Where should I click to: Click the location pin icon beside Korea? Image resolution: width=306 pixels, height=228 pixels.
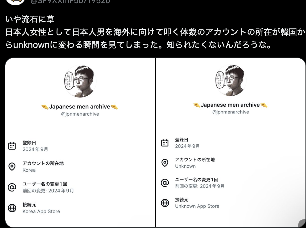click(x=12, y=167)
